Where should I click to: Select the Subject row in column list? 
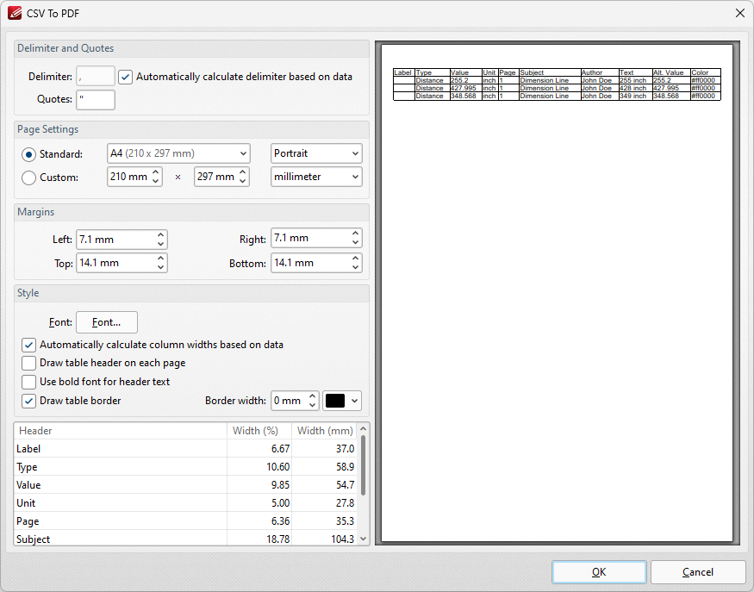click(185, 539)
